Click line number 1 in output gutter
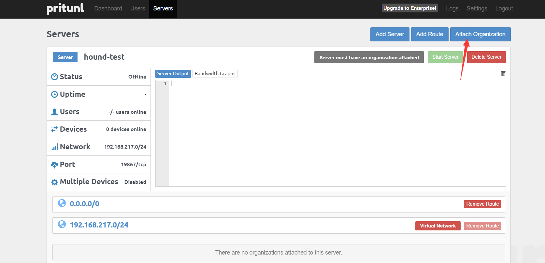Screen dimensions: 545x263 pyautogui.click(x=165, y=84)
